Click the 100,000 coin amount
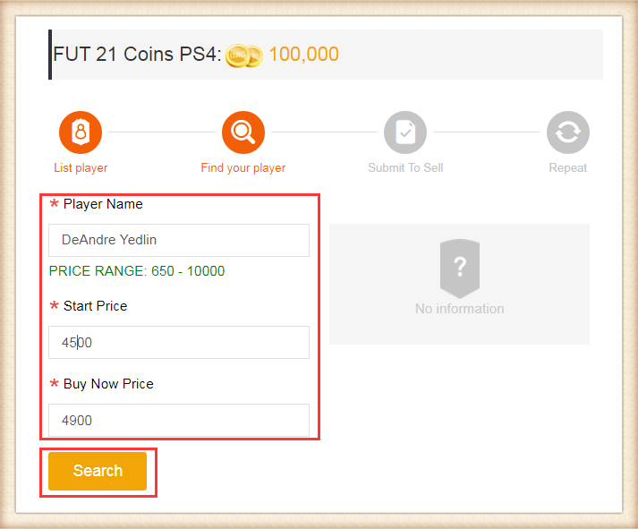 [x=303, y=55]
